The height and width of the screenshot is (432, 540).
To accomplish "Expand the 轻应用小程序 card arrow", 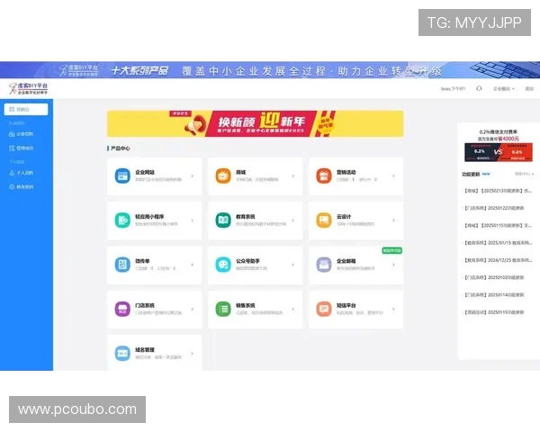I will point(193,220).
